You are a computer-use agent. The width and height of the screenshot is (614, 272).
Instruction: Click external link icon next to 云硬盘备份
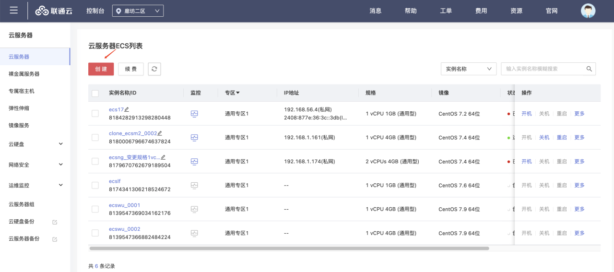click(55, 222)
